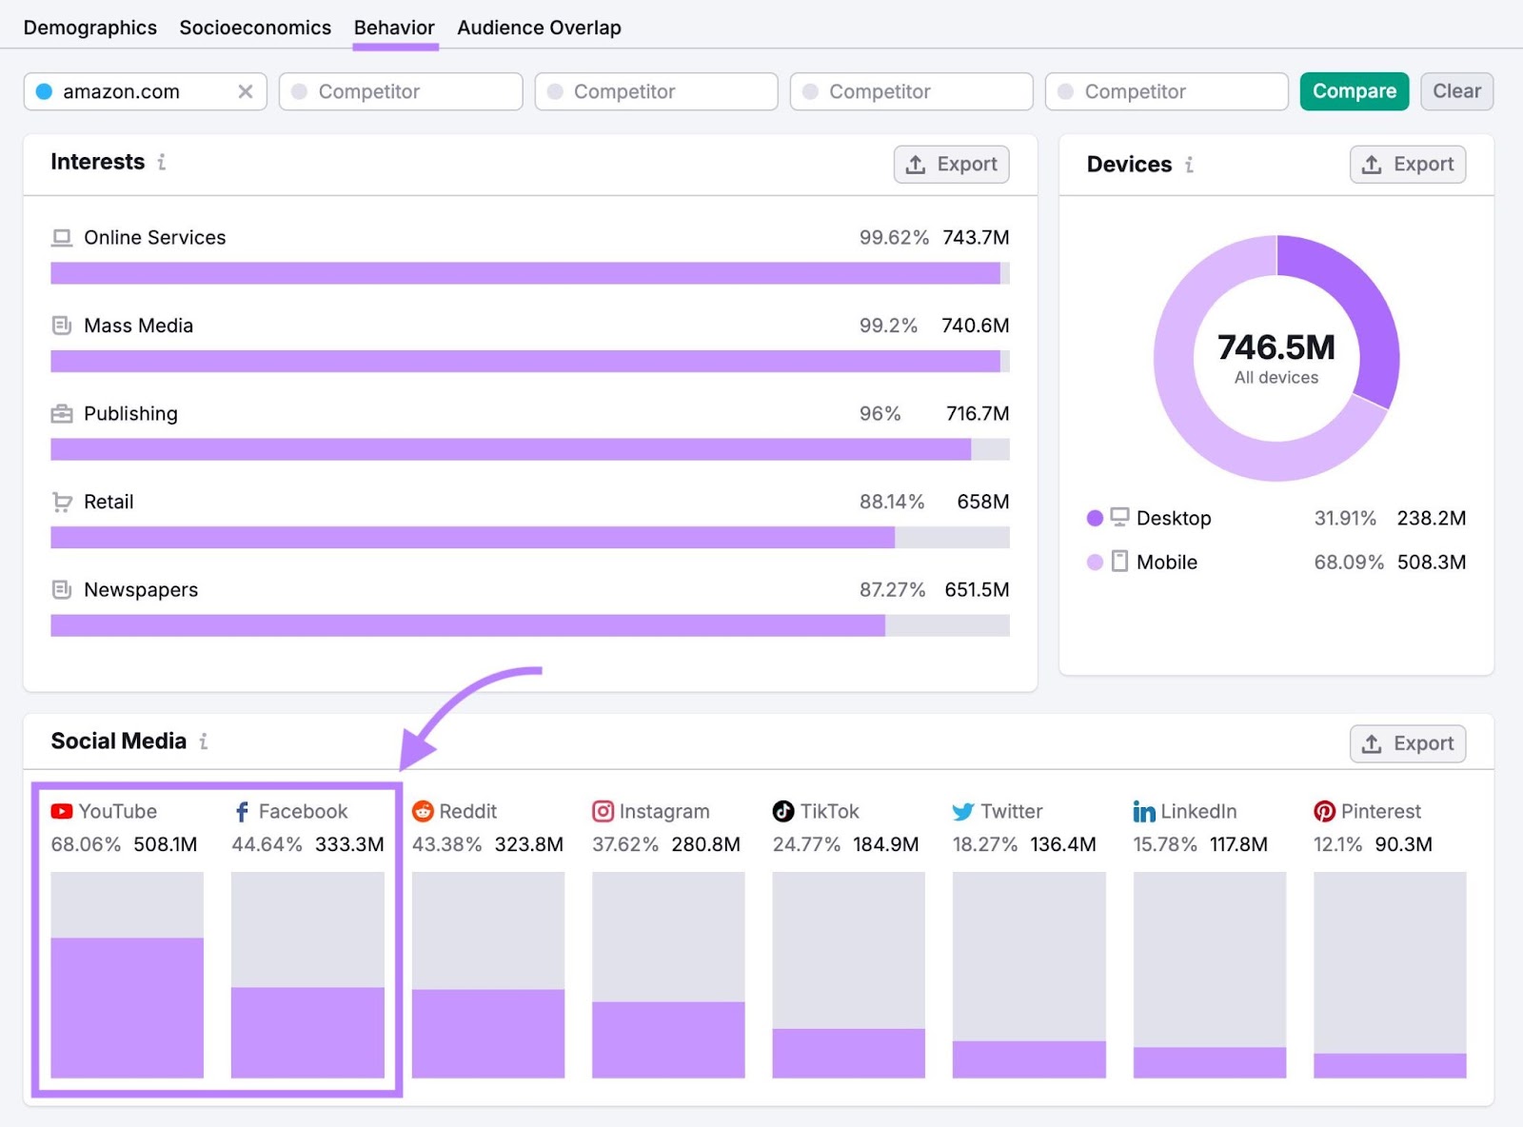Click the Reddit alien icon

422,811
